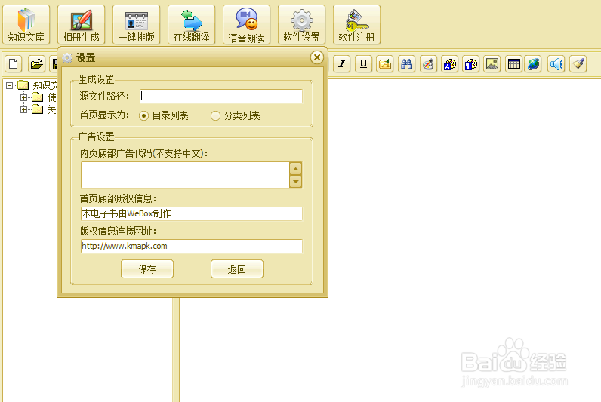Expand the 使 folder tree node
Viewport: 601px width, 402px height.
tap(23, 97)
